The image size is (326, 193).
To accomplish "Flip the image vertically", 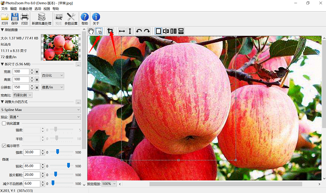I will coord(130,31).
